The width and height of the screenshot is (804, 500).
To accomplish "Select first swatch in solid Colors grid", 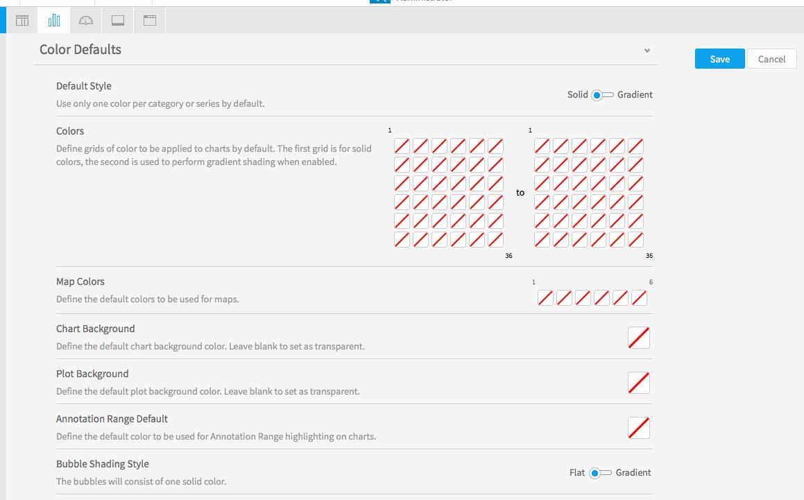I will click(402, 146).
